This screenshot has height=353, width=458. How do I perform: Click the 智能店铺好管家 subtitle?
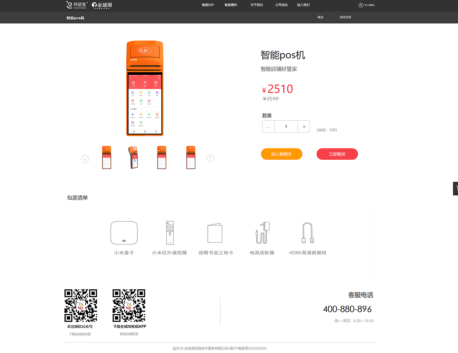[279, 69]
